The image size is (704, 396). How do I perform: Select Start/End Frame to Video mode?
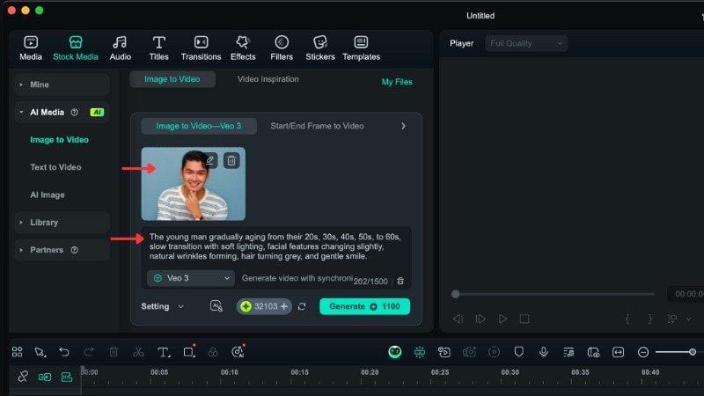(x=317, y=126)
